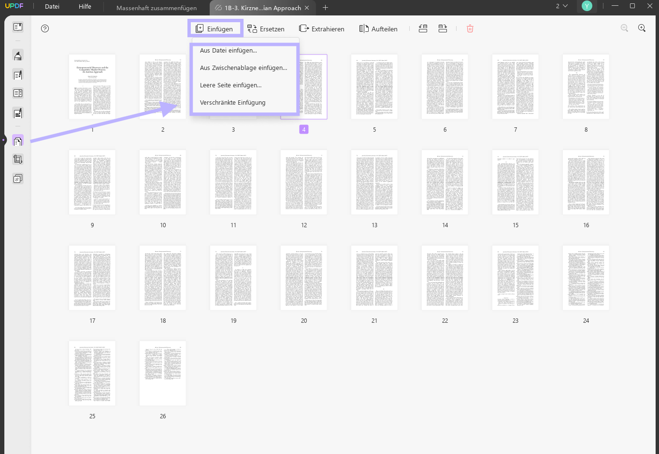Click the Ersetzen toolbar button
The height and width of the screenshot is (454, 659).
pyautogui.click(x=266, y=29)
